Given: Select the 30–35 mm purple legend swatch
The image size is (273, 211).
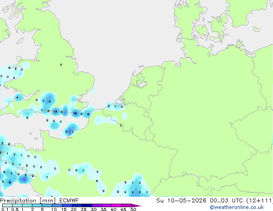Looking at the screenshot, I should coord(97,205).
